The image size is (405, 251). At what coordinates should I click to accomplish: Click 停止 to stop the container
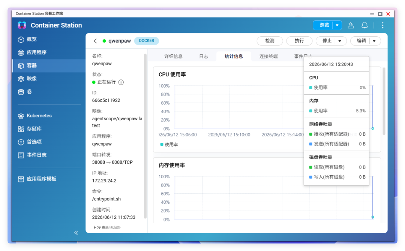coord(327,41)
